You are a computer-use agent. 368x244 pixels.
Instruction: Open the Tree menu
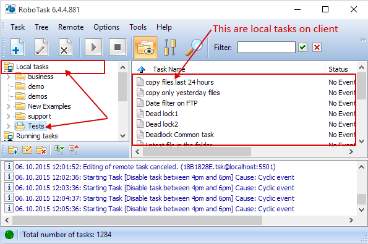point(41,27)
